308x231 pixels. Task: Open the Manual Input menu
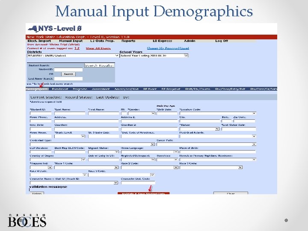click(x=71, y=41)
